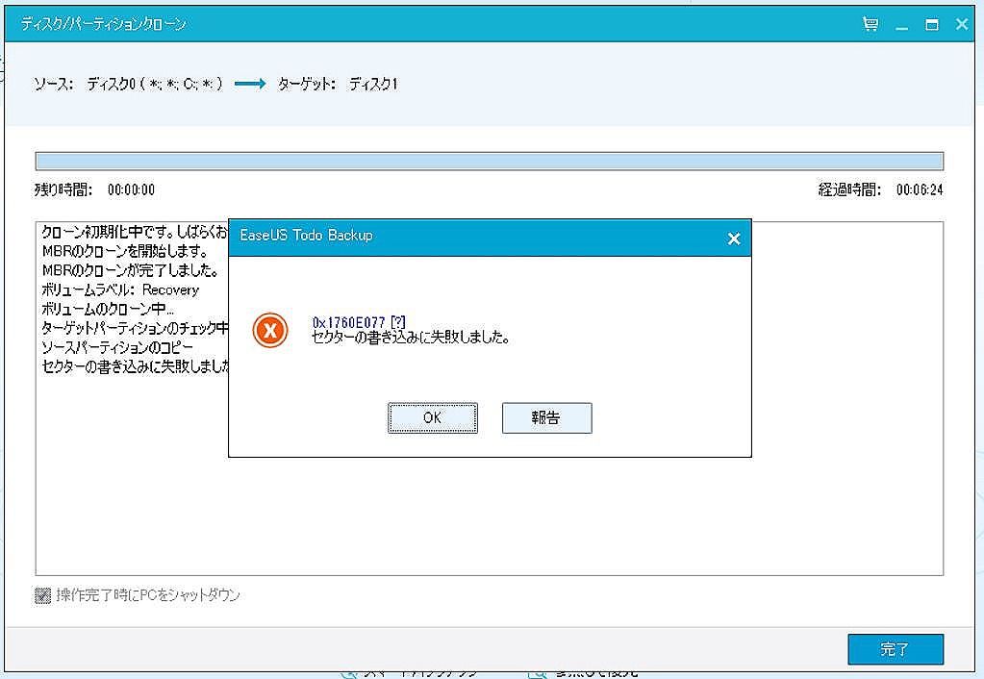
Task: Click the EaseUS Todo Backup dialog title
Action: [306, 236]
